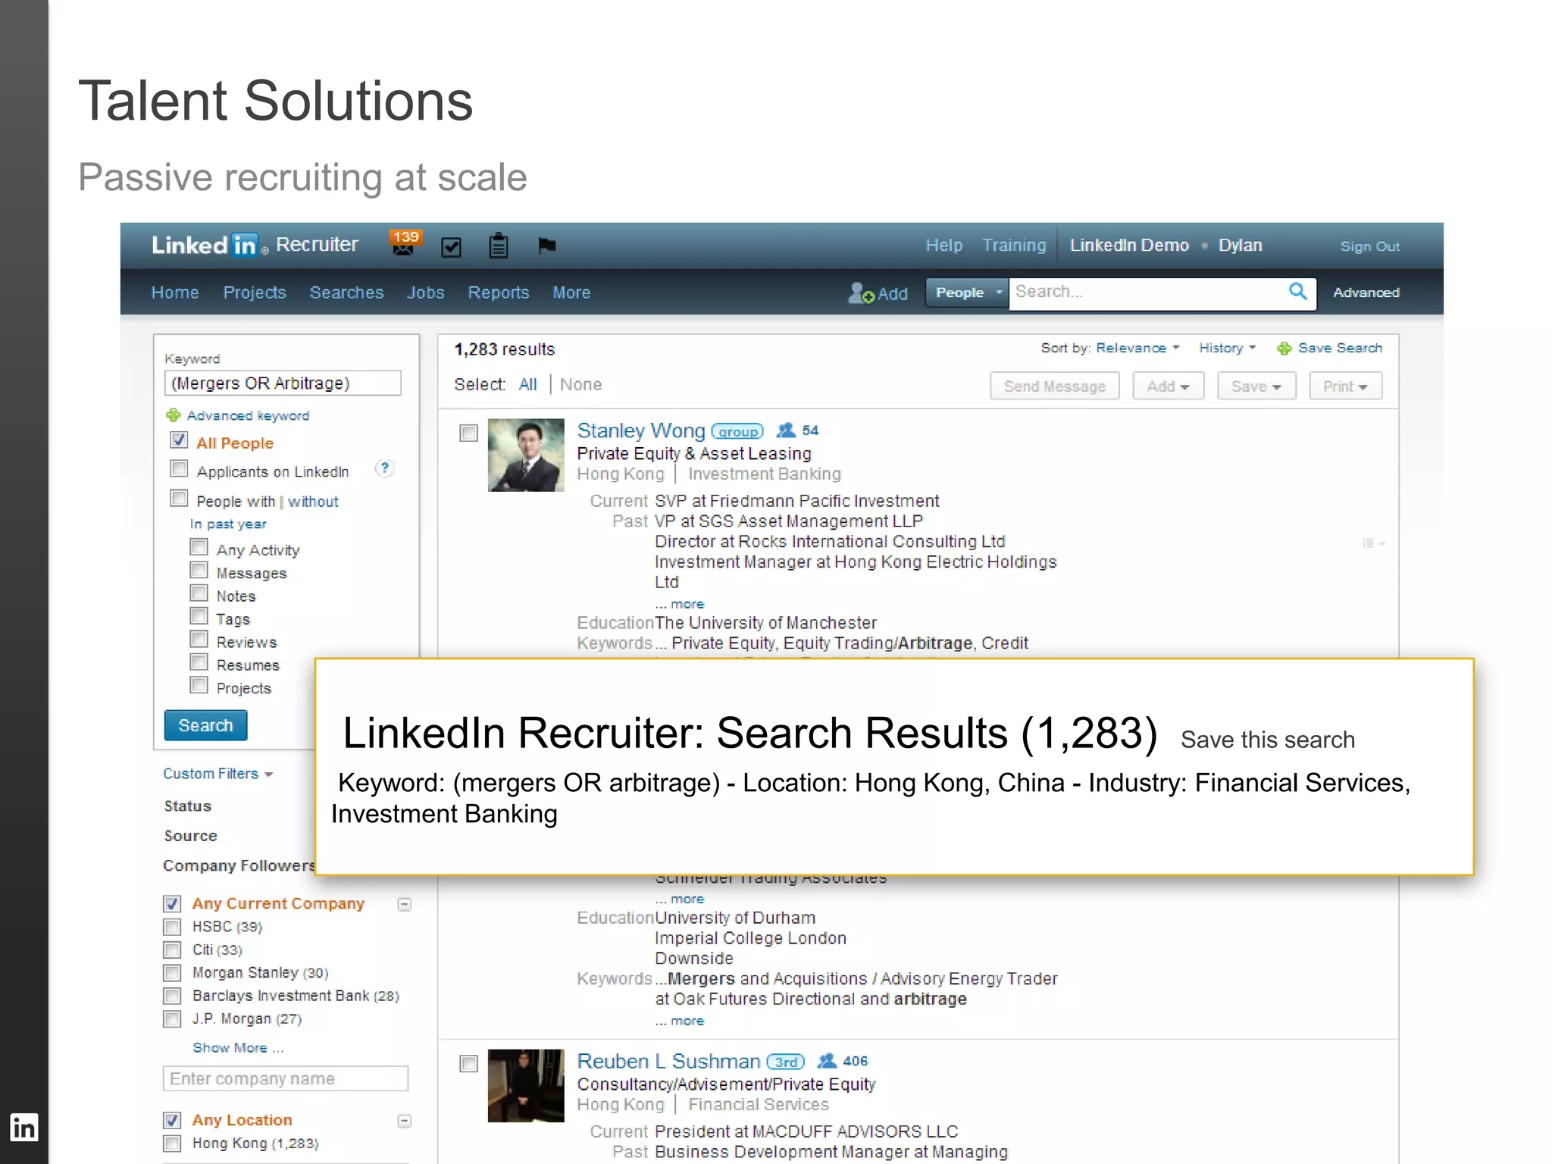Screen dimensions: 1552x1164
Task: Check the Morgan Stanley (30) checkbox
Action: [x=172, y=973]
